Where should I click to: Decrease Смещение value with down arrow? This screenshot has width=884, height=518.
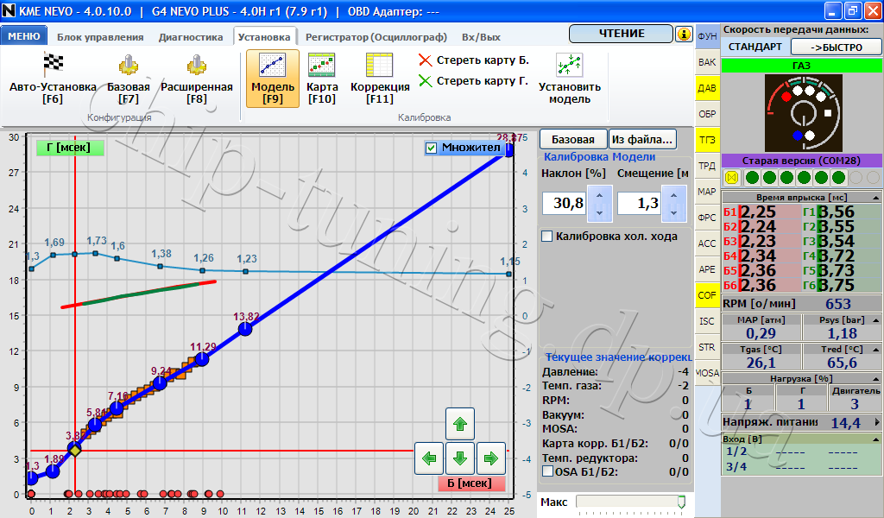click(673, 212)
